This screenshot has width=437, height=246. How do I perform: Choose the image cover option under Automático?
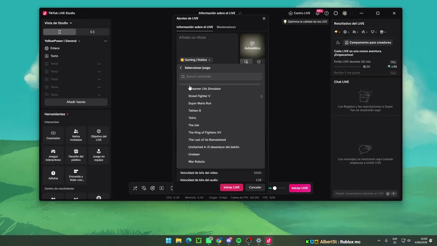[x=259, y=62]
